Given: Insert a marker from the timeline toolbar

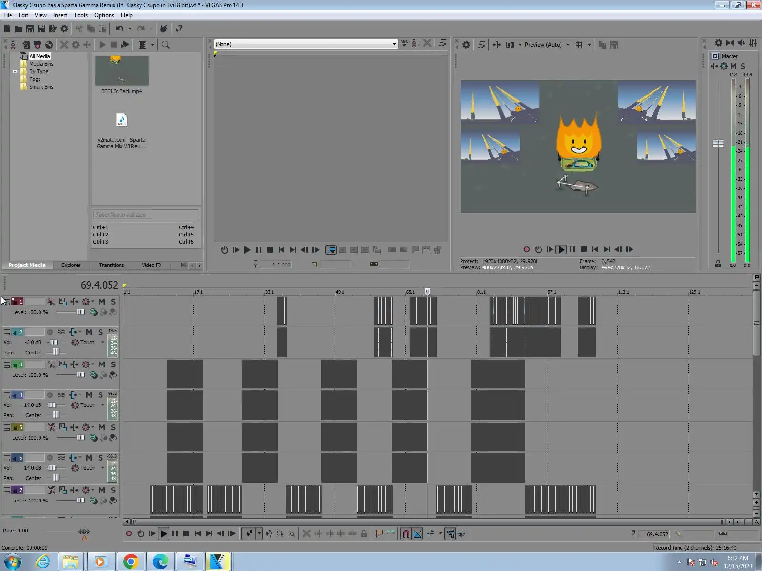Looking at the screenshot, I should click(x=379, y=534).
